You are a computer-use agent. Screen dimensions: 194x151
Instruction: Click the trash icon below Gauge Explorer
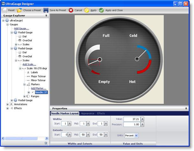pos(46,143)
